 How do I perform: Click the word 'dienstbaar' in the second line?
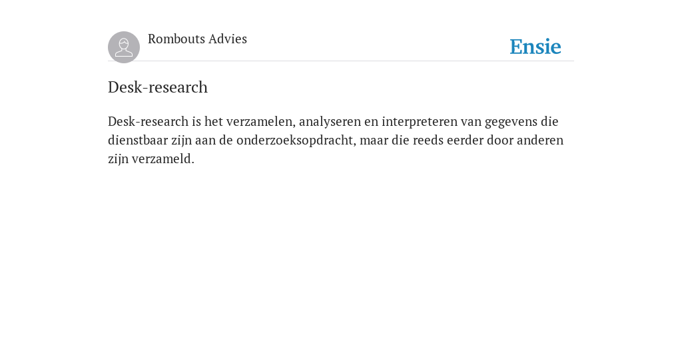138,140
